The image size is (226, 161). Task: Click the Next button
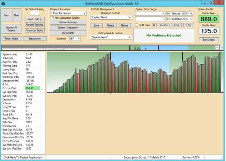(16, 15)
